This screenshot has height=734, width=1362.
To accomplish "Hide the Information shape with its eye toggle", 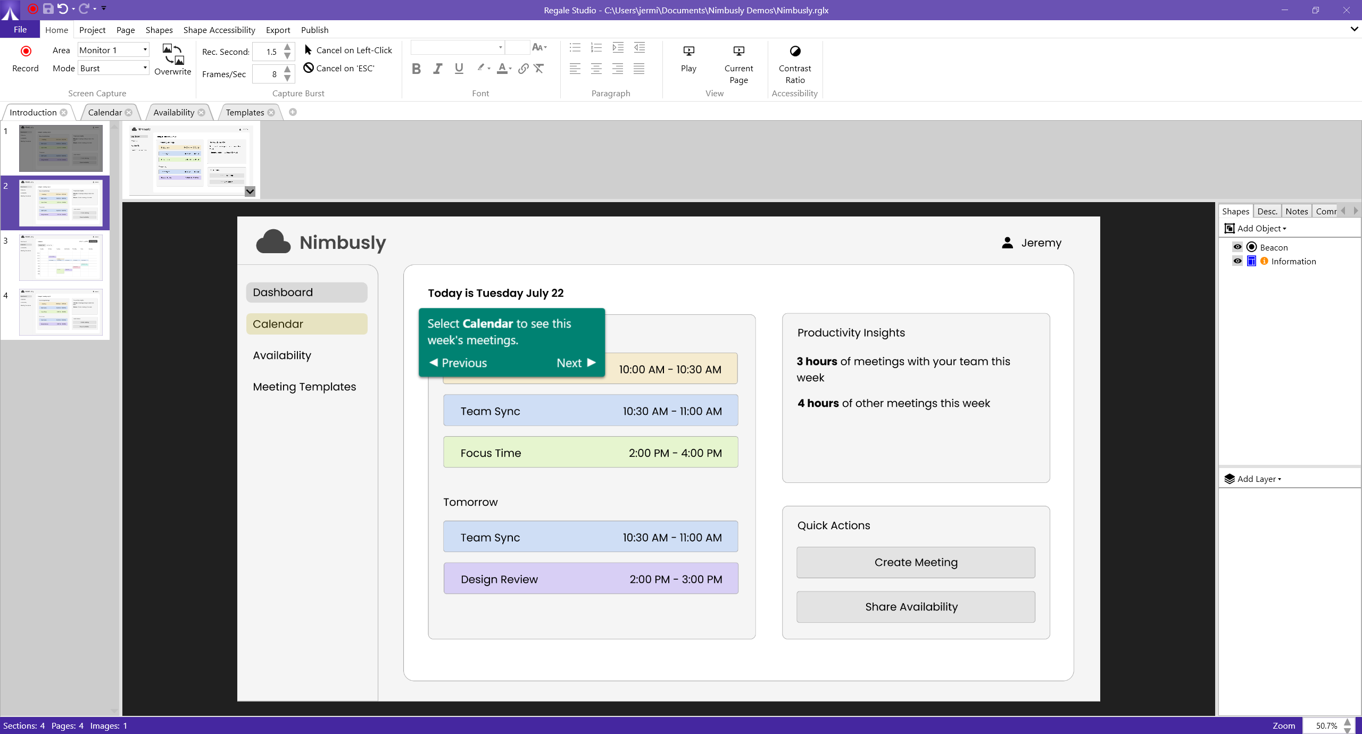I will (1238, 261).
